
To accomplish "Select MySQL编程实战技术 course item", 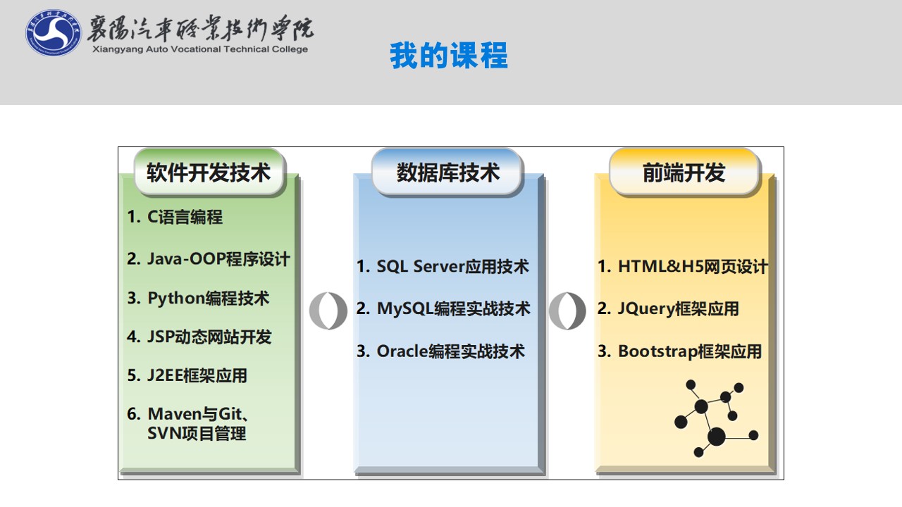I will click(x=443, y=308).
